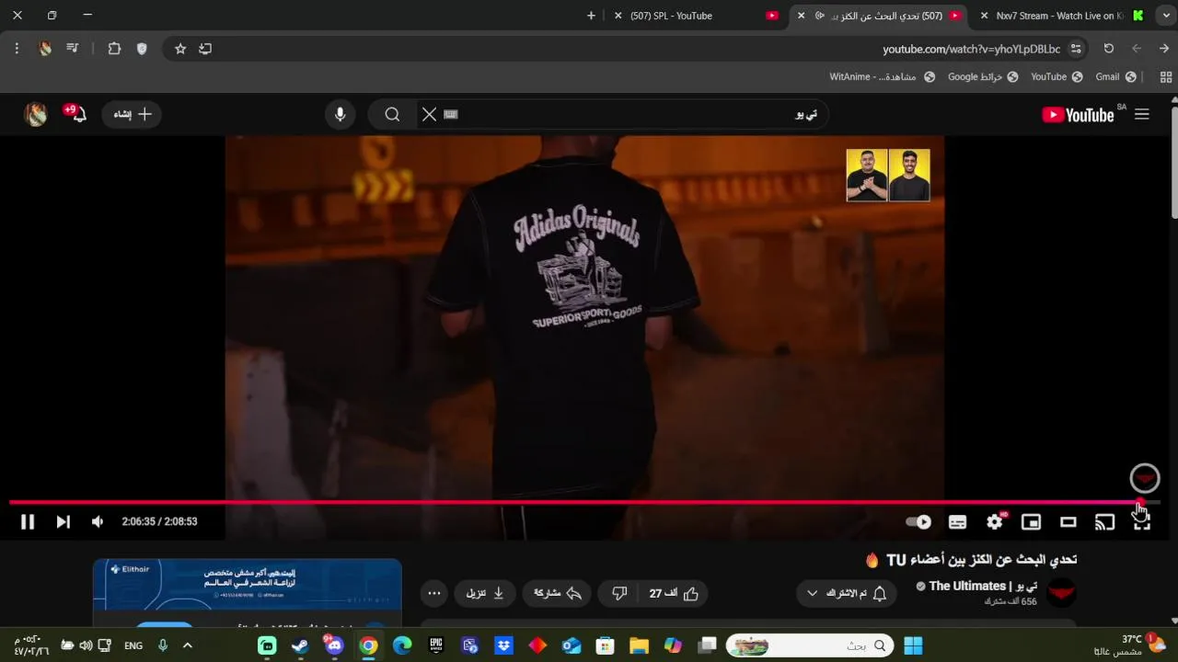Open the Create (إنشاء) button
The height and width of the screenshot is (662, 1178).
[133, 114]
